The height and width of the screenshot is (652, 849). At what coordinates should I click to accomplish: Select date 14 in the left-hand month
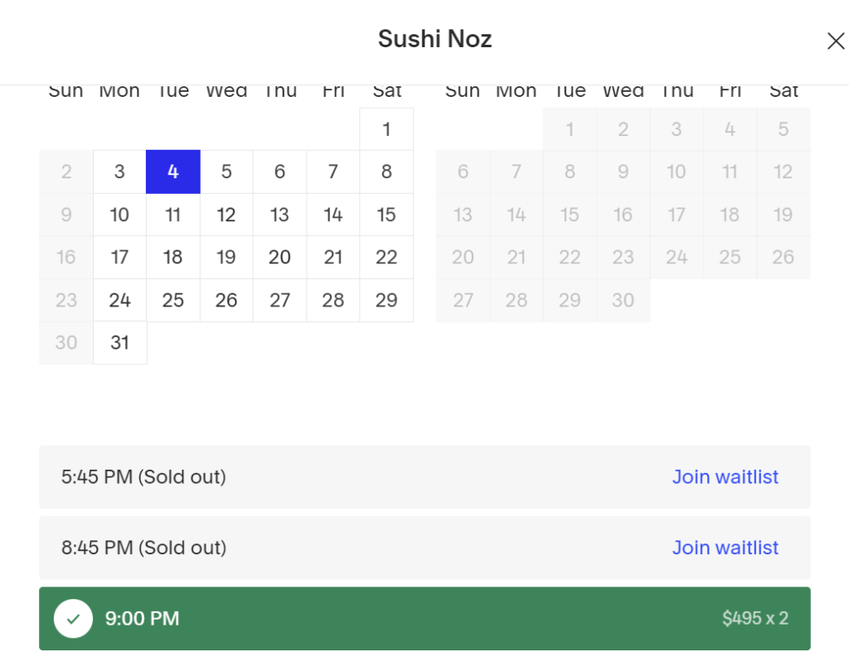333,215
